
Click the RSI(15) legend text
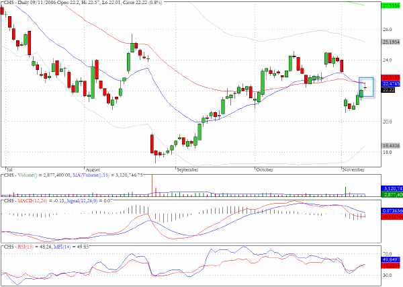click(x=26, y=247)
